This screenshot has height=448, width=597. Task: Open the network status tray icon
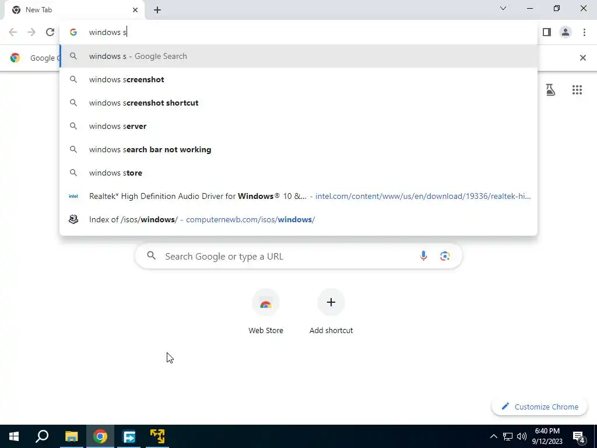(508, 436)
